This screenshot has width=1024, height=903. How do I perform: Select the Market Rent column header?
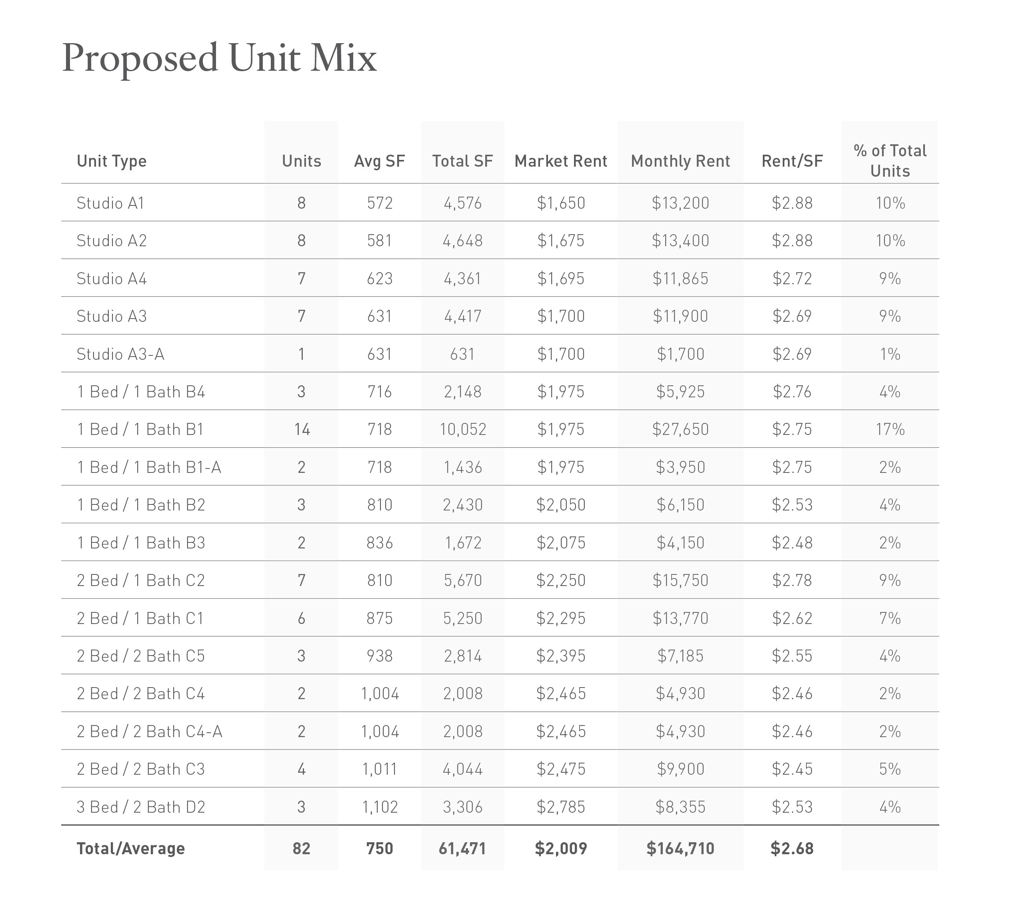[560, 161]
